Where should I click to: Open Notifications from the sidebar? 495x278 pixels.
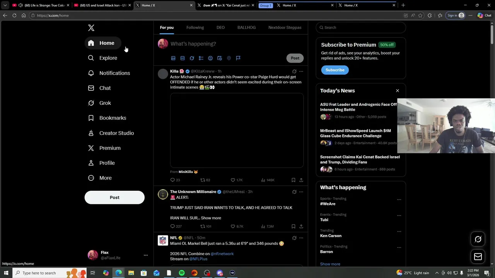[x=109, y=73]
